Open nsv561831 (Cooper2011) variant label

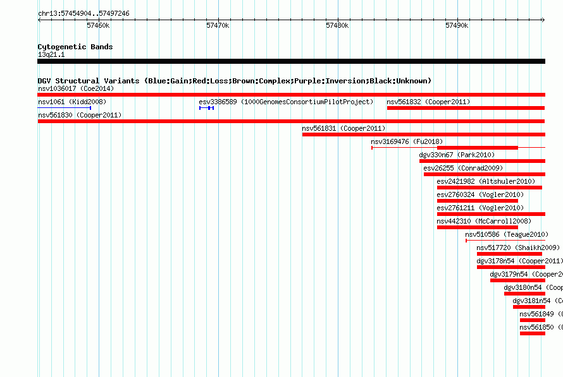pyautogui.click(x=343, y=128)
